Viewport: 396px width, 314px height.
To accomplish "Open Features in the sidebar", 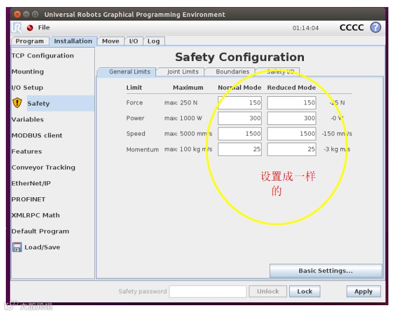I will (x=26, y=151).
